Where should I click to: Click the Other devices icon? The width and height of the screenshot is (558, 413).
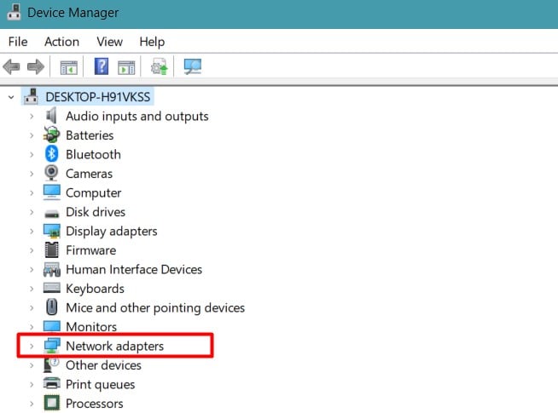(51, 364)
